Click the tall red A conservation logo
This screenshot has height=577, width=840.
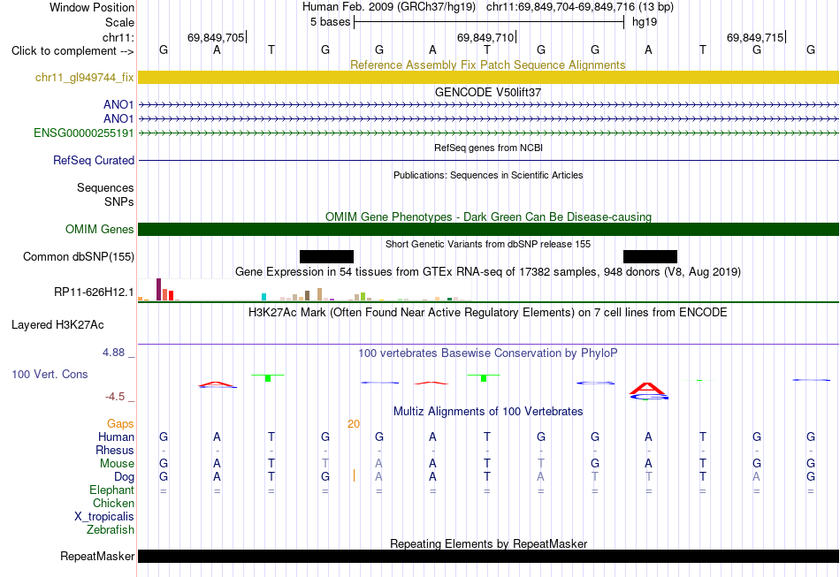[x=647, y=389]
